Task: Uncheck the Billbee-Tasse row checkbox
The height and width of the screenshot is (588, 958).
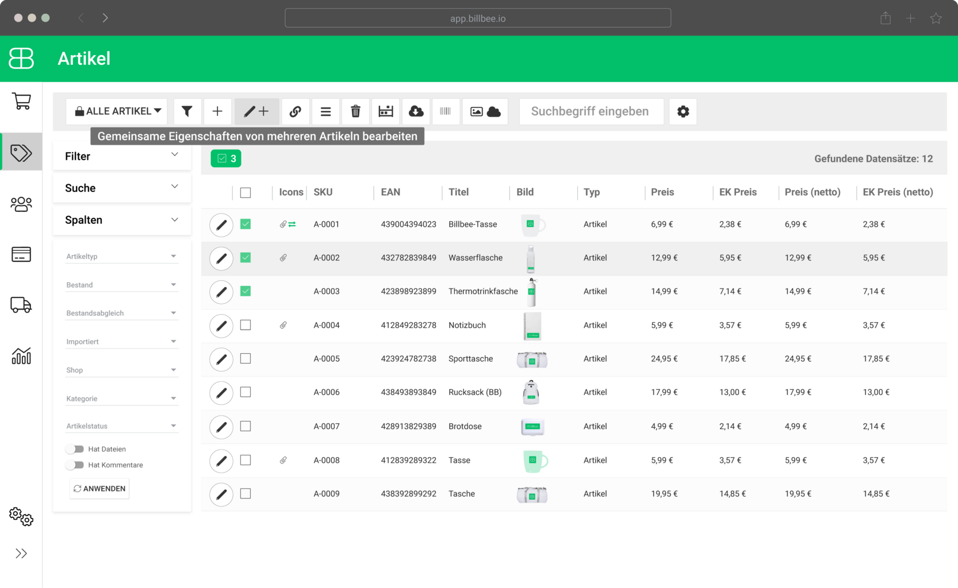Action: click(246, 225)
